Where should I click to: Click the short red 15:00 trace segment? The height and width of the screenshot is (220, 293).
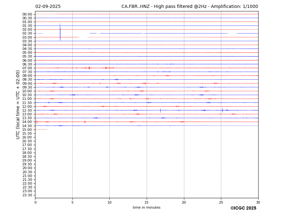coord(41,130)
